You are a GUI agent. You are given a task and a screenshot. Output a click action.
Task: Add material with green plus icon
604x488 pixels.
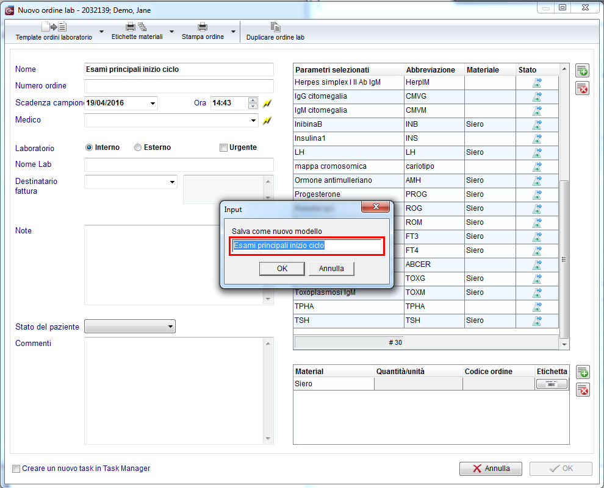tap(583, 372)
